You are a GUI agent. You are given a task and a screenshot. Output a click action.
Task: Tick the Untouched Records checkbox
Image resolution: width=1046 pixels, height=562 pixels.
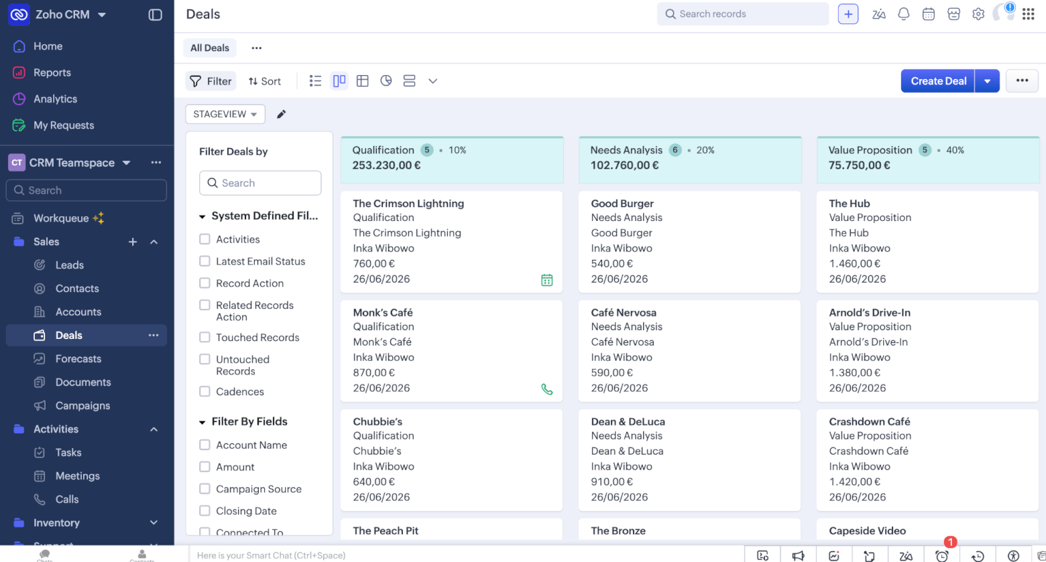coord(205,359)
